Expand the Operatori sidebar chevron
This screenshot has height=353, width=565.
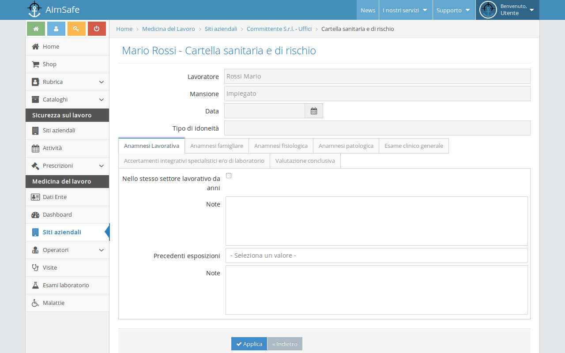tap(102, 250)
